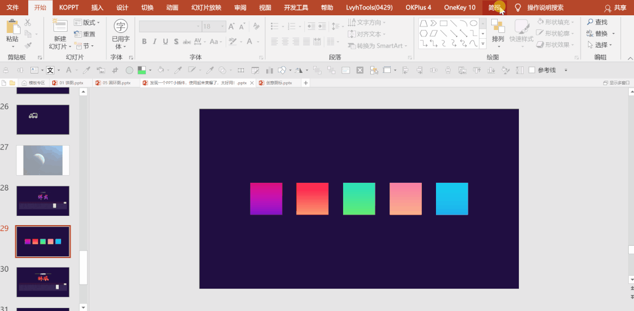The image size is (634, 311).
Task: Open slide 27 moon thumbnail
Action: click(x=43, y=160)
